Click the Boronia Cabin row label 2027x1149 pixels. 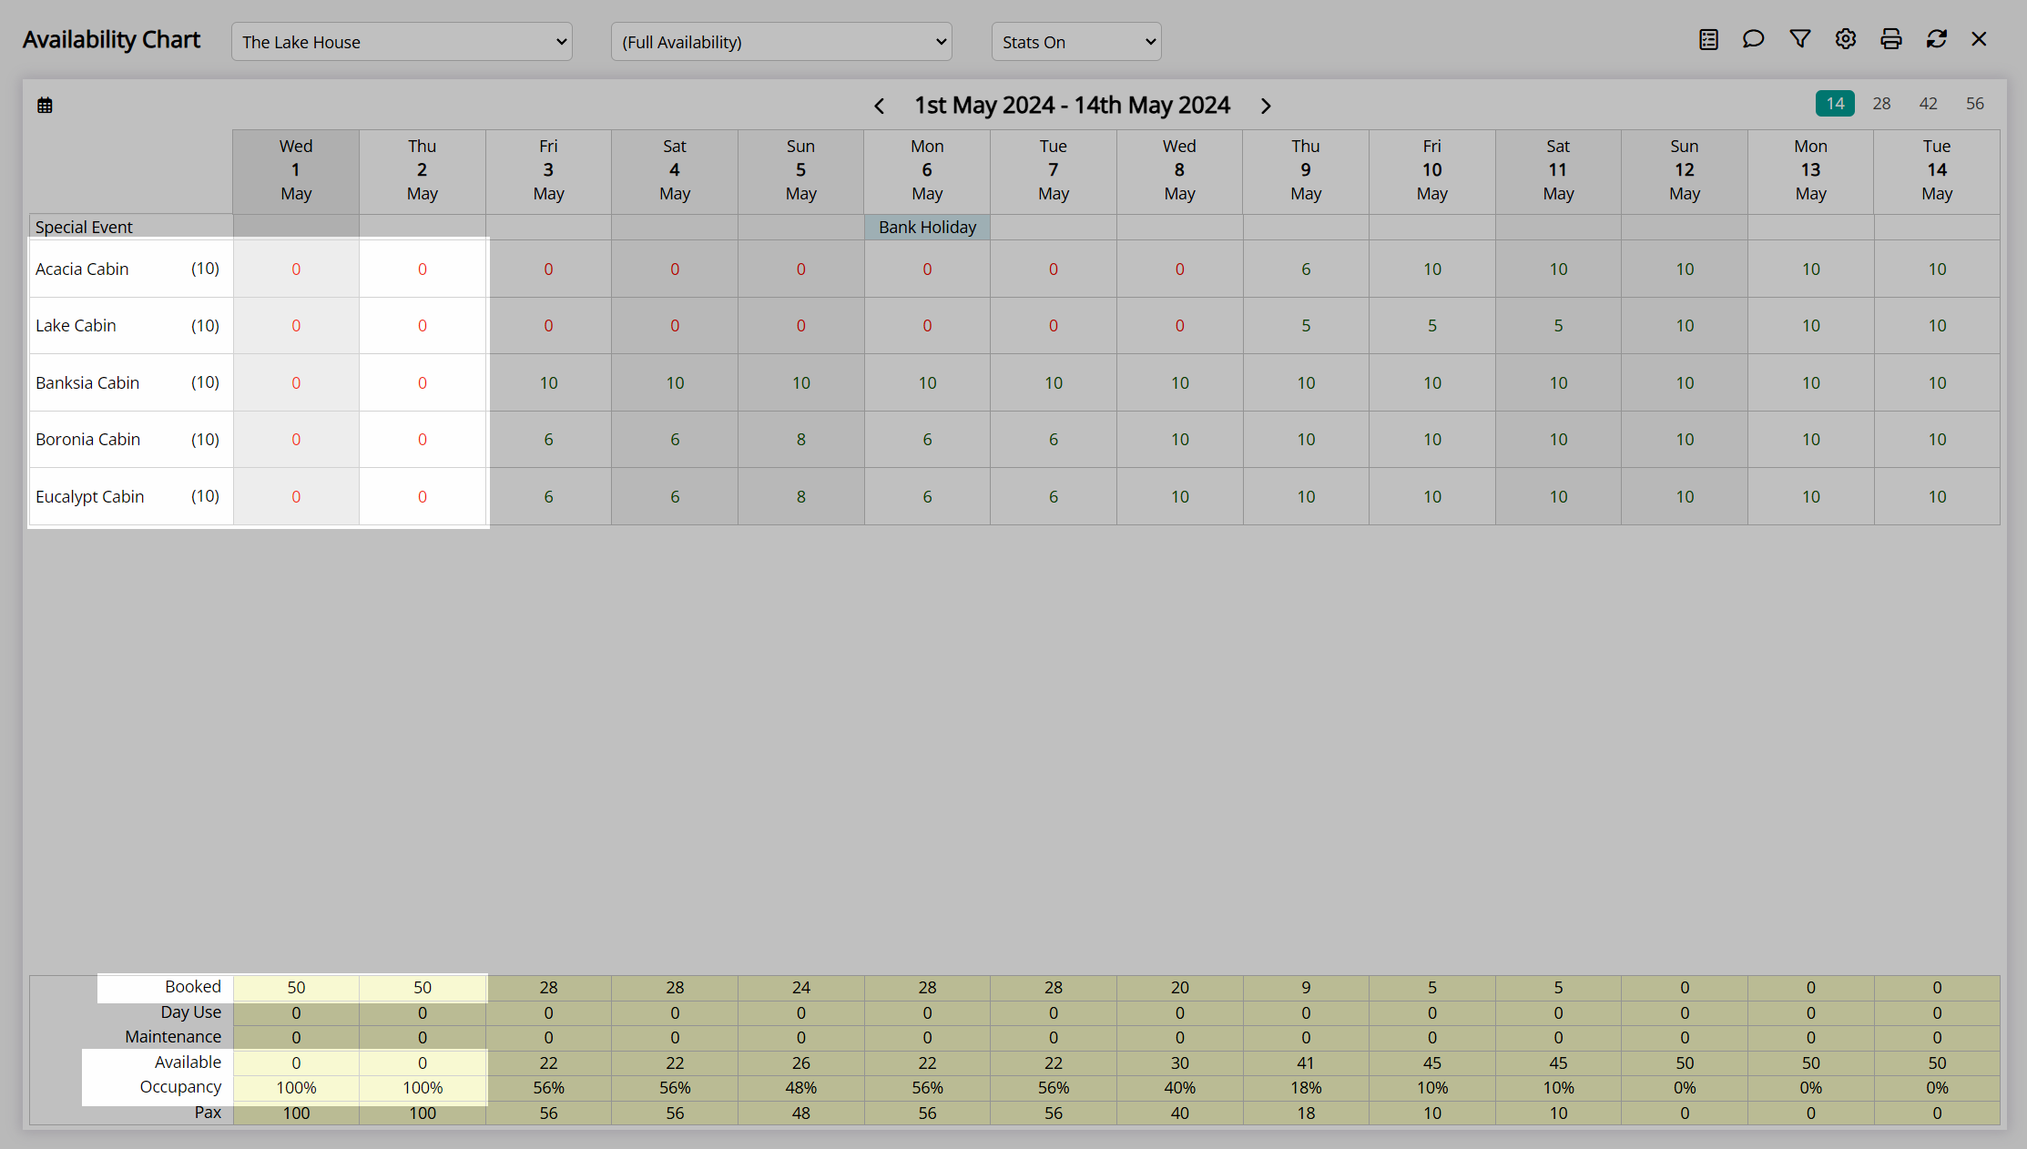pyautogui.click(x=87, y=439)
